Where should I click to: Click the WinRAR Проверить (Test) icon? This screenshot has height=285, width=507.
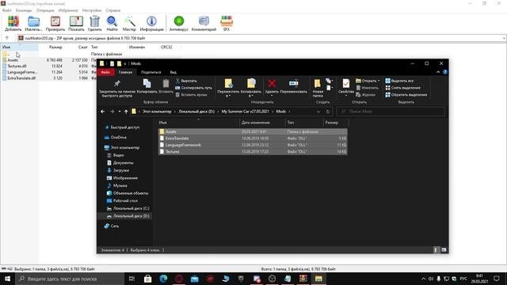click(55, 21)
